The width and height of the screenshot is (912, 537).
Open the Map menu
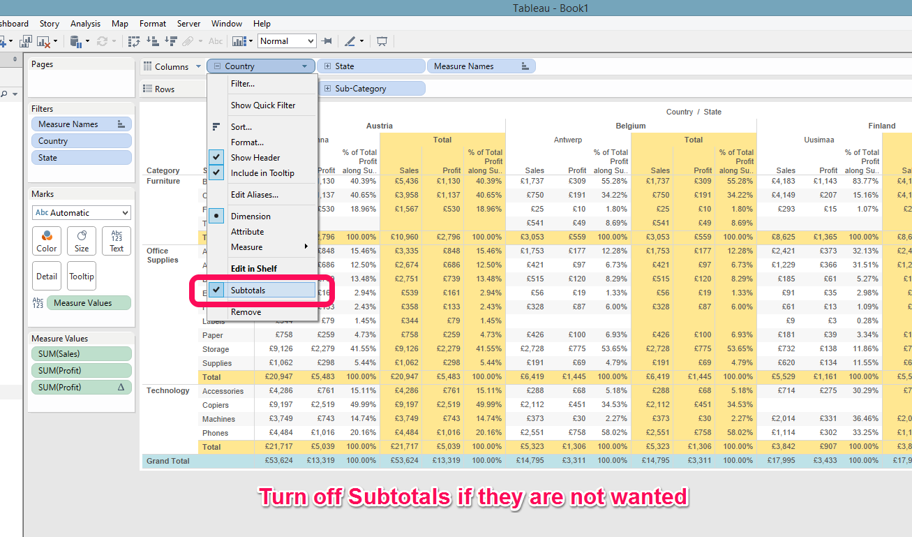pos(120,24)
